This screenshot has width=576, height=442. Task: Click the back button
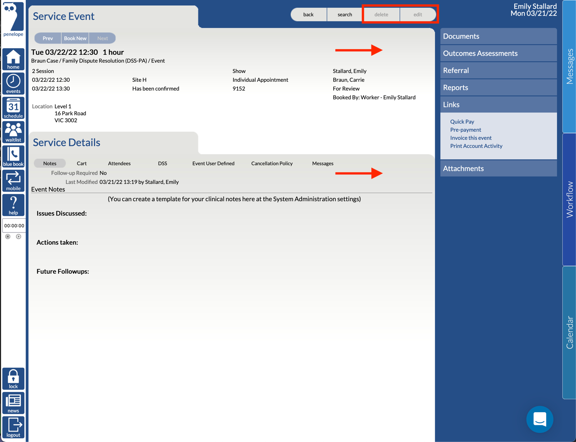pos(309,15)
